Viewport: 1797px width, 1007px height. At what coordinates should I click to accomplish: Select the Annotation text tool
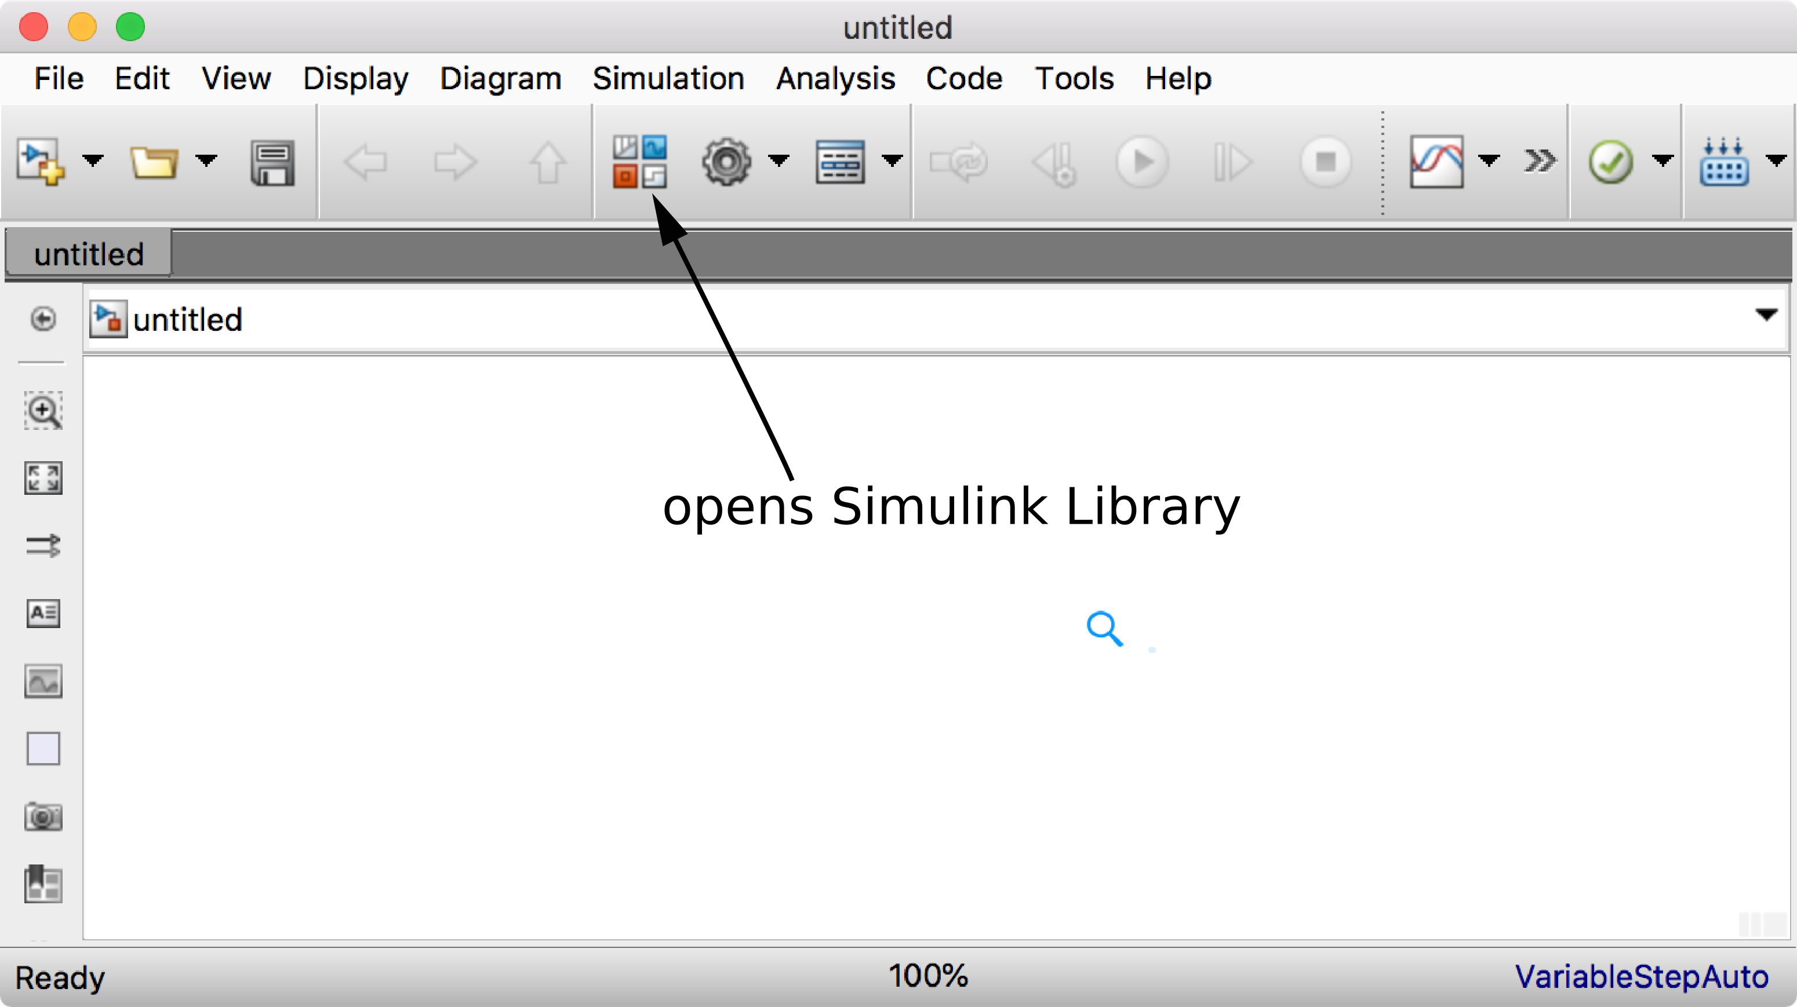click(43, 613)
